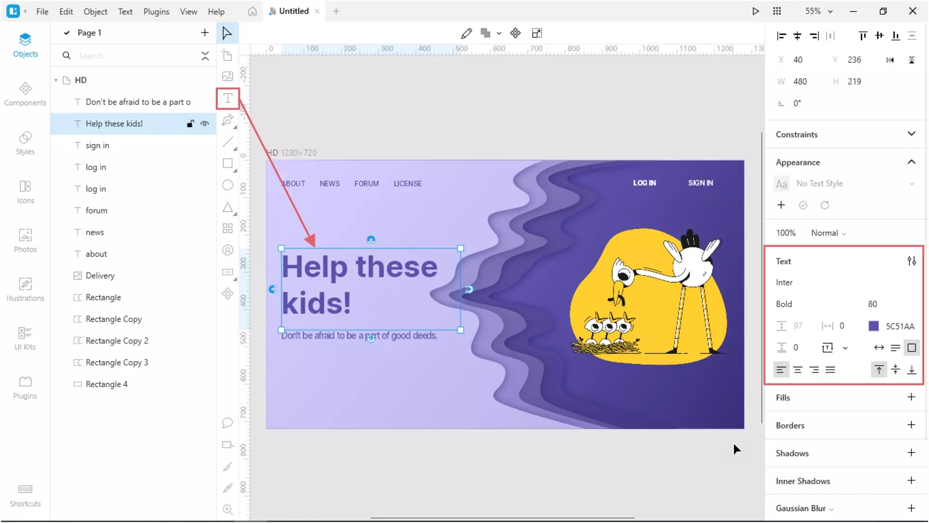Open the Components panel
This screenshot has width=929, height=523.
click(25, 94)
